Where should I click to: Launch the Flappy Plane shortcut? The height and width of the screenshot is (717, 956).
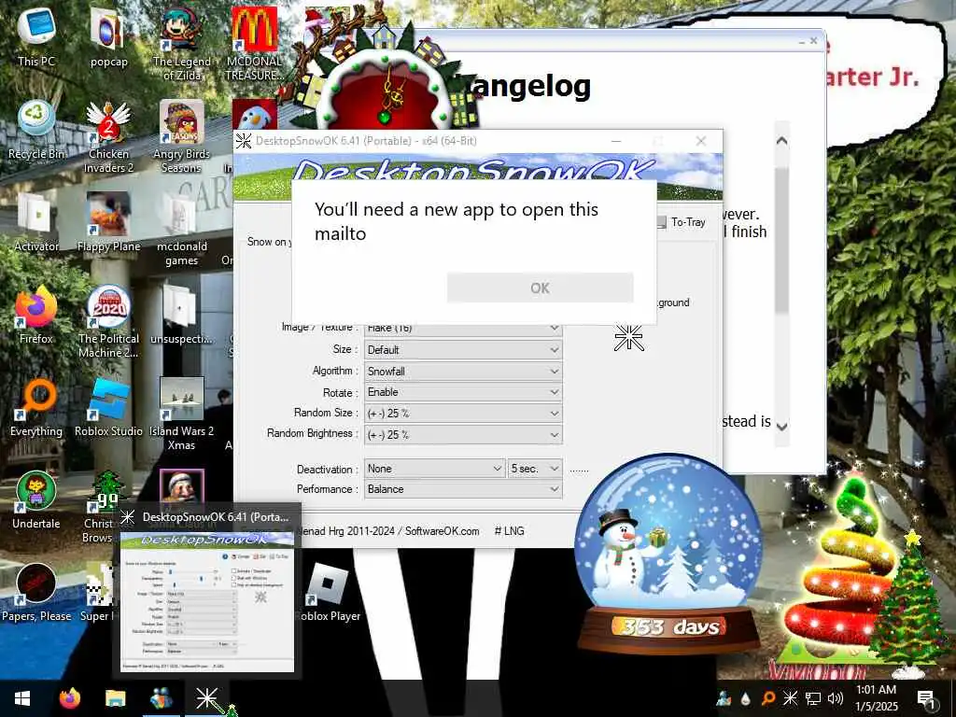coord(108,222)
